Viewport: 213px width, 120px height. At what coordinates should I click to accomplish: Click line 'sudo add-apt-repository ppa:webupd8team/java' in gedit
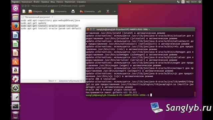point(50,20)
